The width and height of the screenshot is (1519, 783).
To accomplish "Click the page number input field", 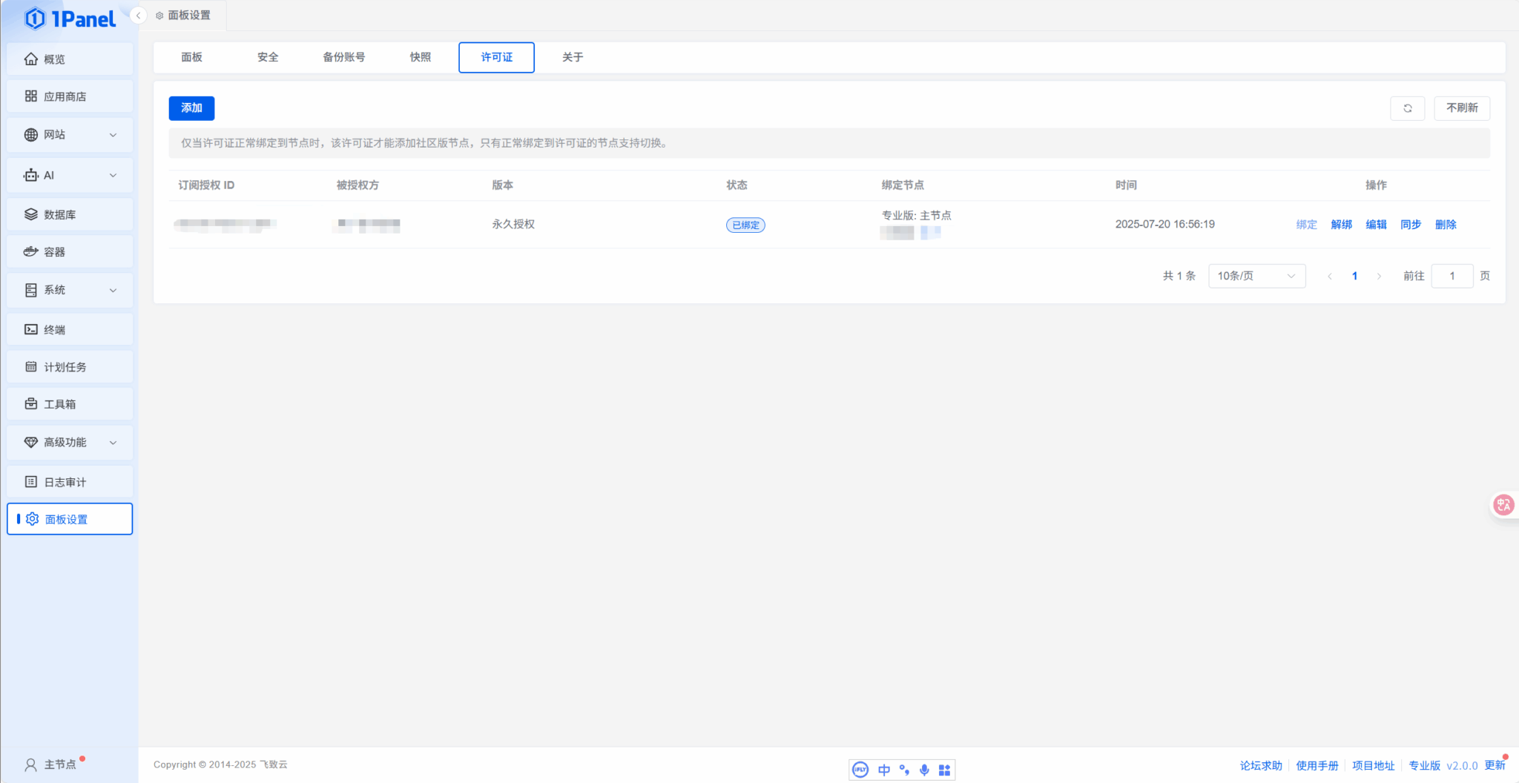I will [x=1452, y=276].
